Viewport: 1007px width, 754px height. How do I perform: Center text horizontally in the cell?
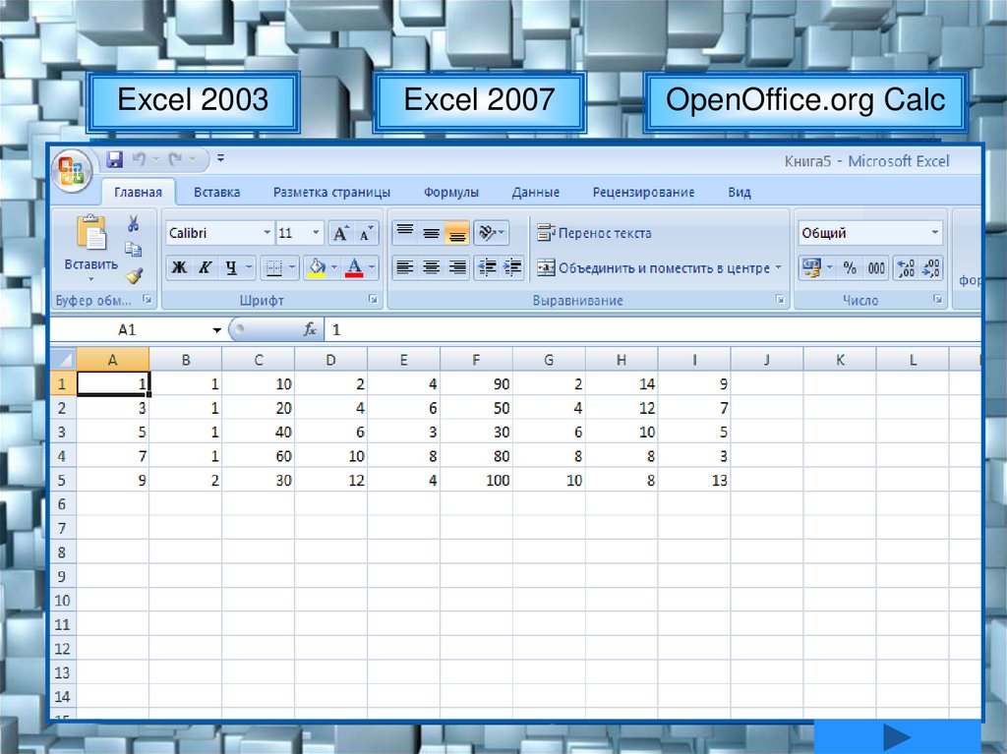tap(431, 267)
